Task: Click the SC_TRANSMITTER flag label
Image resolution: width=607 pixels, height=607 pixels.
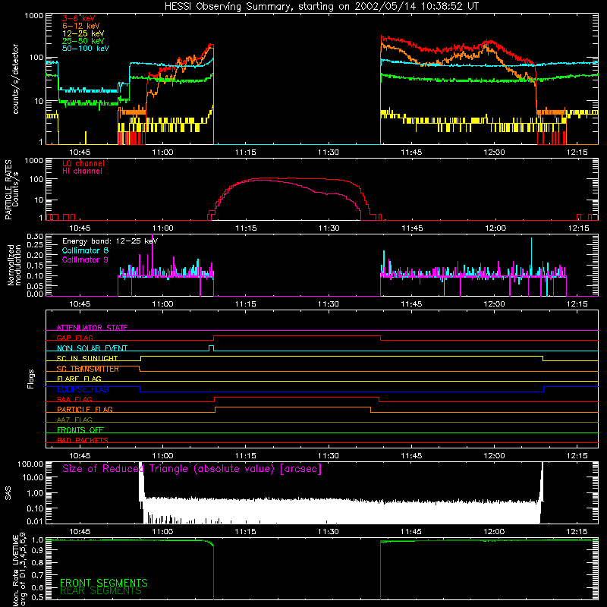Action: point(87,369)
